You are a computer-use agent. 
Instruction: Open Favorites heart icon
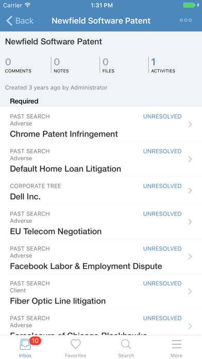[76, 344]
